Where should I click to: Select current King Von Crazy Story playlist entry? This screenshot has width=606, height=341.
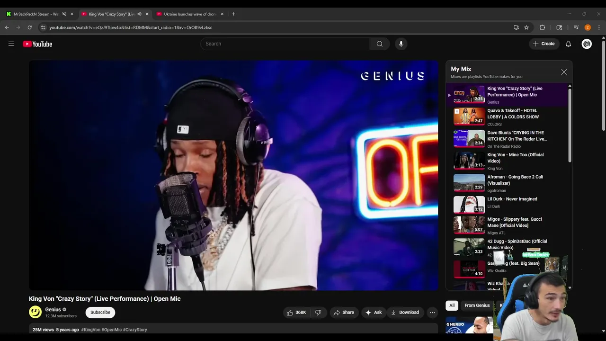tap(508, 95)
